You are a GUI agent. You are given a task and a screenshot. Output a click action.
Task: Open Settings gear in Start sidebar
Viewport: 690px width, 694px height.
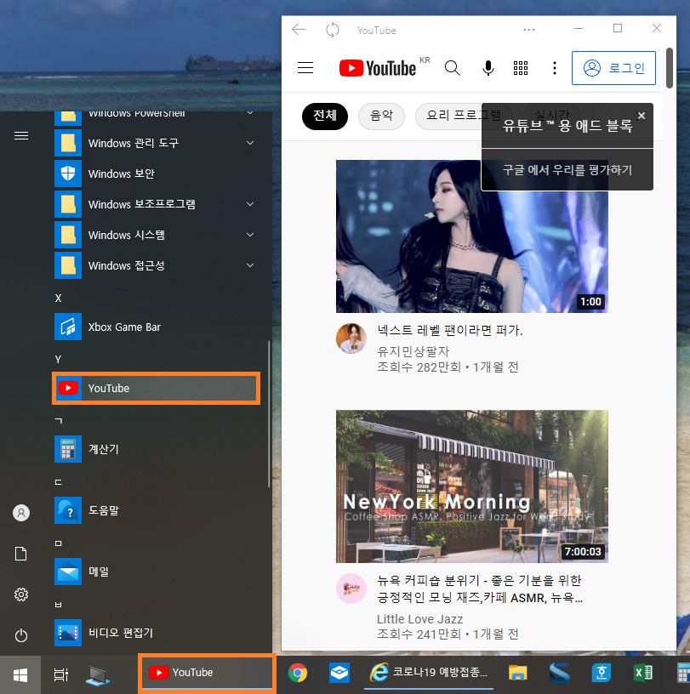click(x=21, y=594)
